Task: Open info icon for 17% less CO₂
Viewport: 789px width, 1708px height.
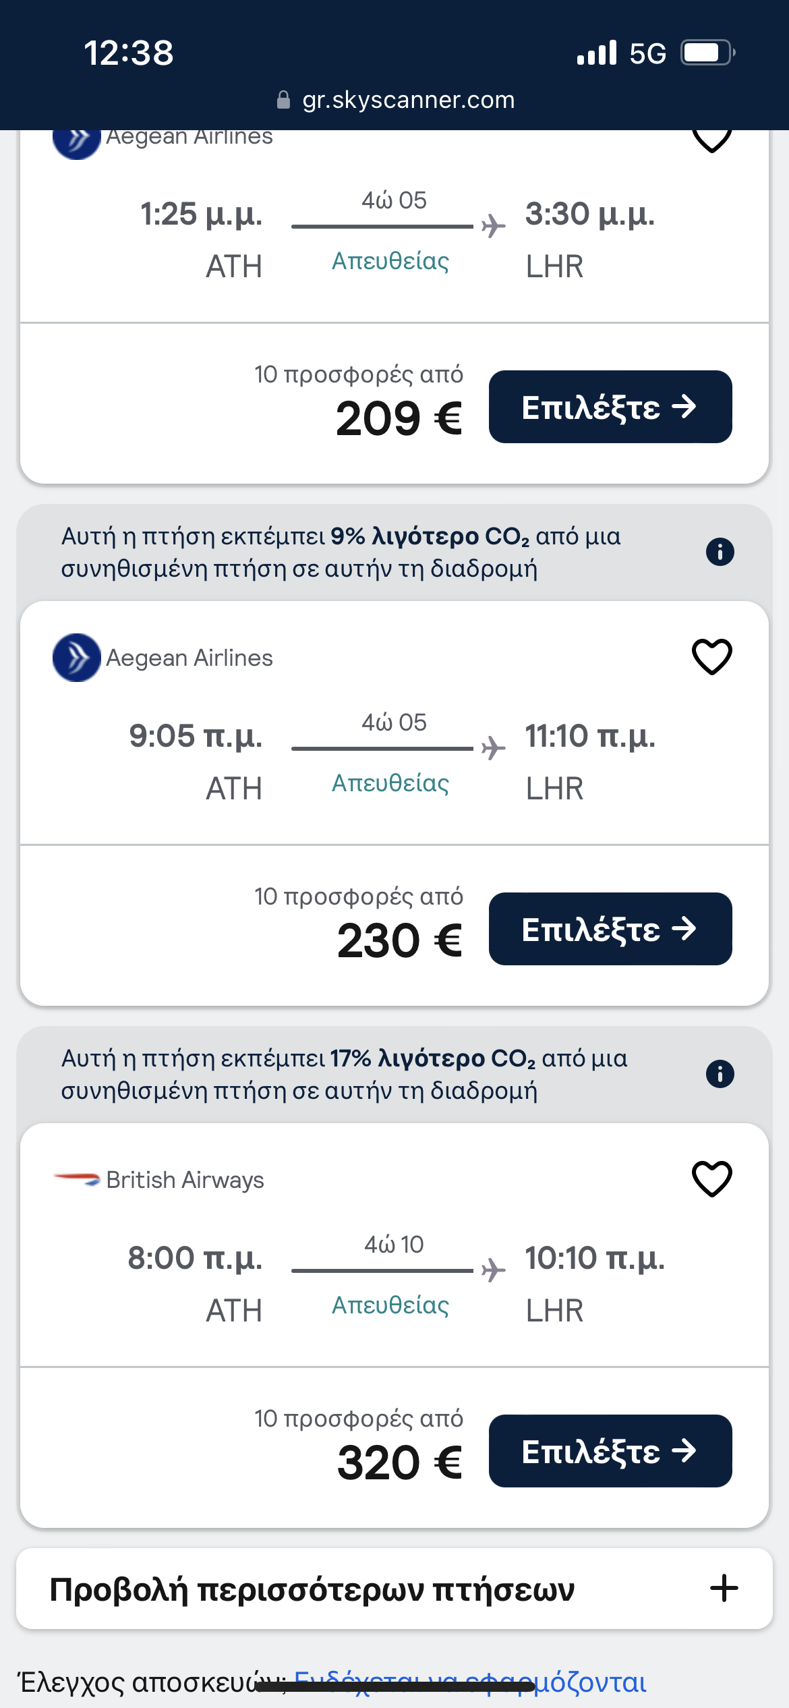Action: coord(720,1074)
